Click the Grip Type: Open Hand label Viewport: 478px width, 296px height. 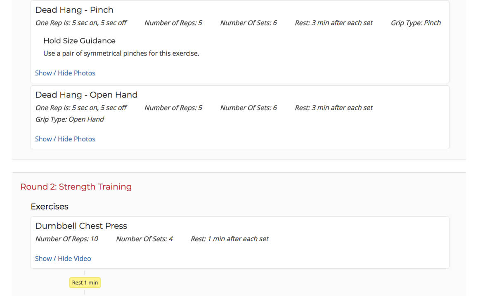click(69, 120)
